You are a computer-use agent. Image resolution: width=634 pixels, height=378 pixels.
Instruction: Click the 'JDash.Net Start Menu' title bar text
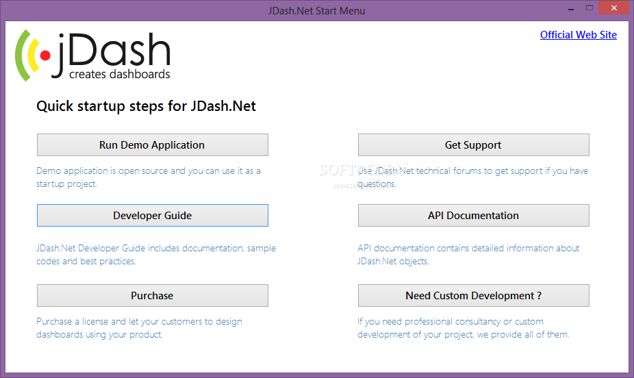coord(316,11)
